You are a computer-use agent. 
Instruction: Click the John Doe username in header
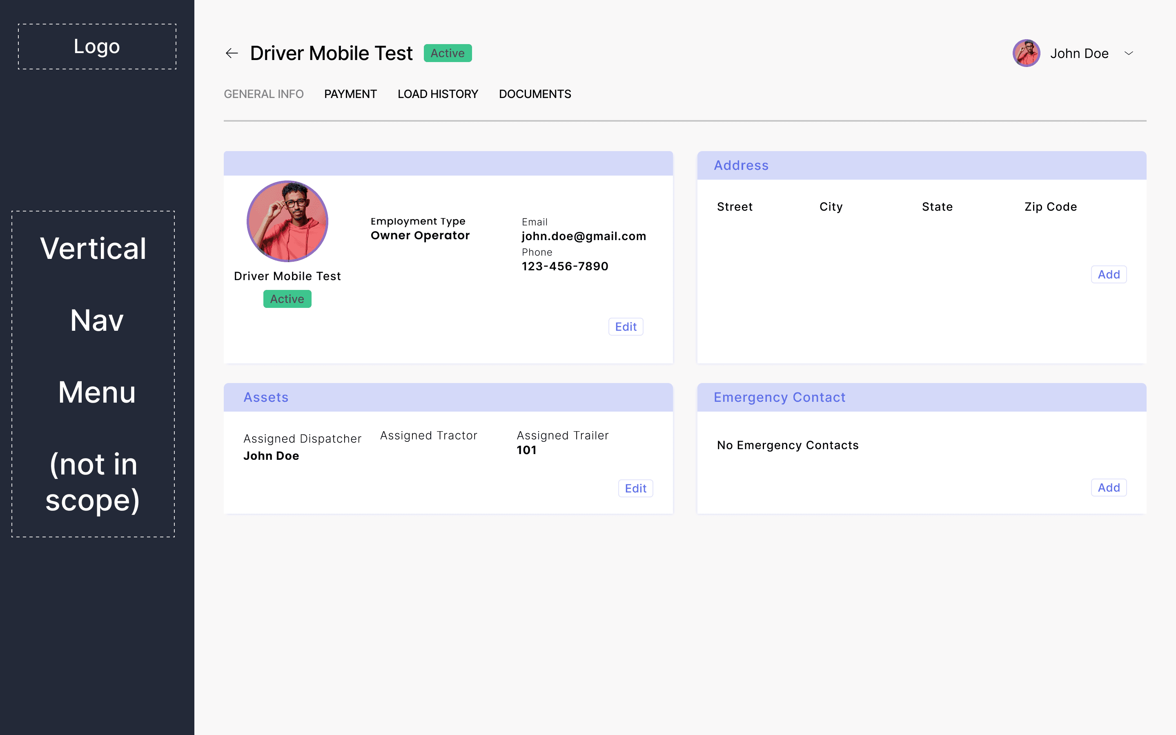1079,53
